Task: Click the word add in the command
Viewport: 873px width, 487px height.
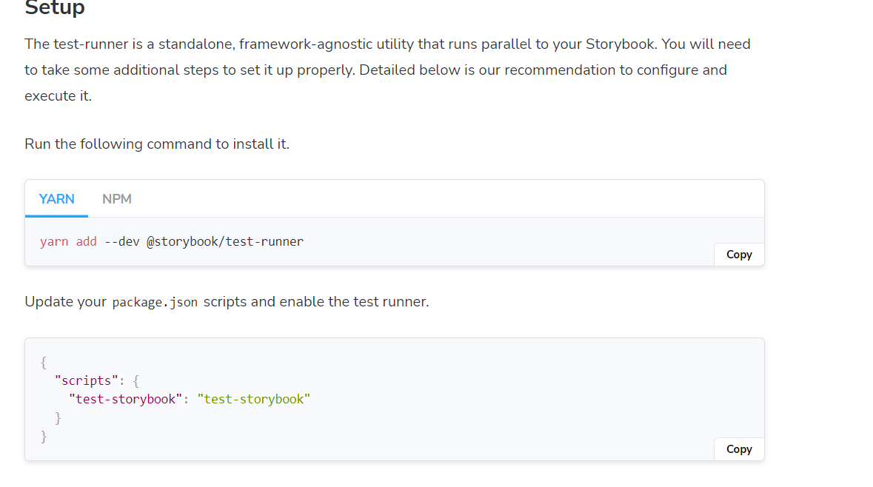Action: click(86, 241)
